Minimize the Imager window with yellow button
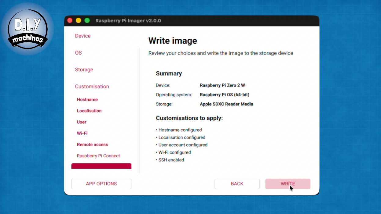 tap(79, 20)
